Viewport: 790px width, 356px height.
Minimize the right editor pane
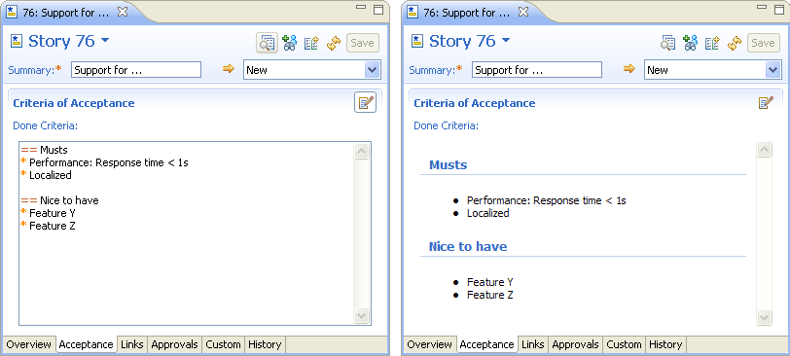(x=762, y=8)
